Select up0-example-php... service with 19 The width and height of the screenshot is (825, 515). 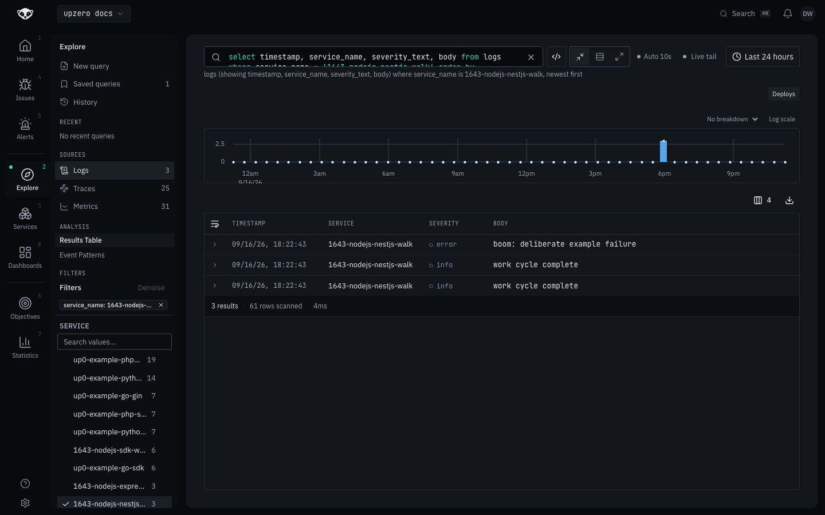click(x=115, y=360)
